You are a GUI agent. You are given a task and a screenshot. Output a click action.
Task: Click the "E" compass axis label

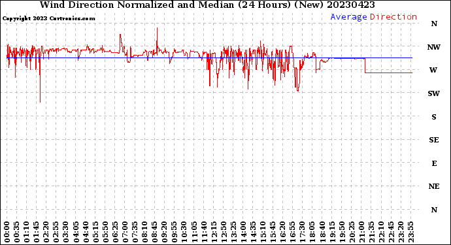[x=434, y=163]
